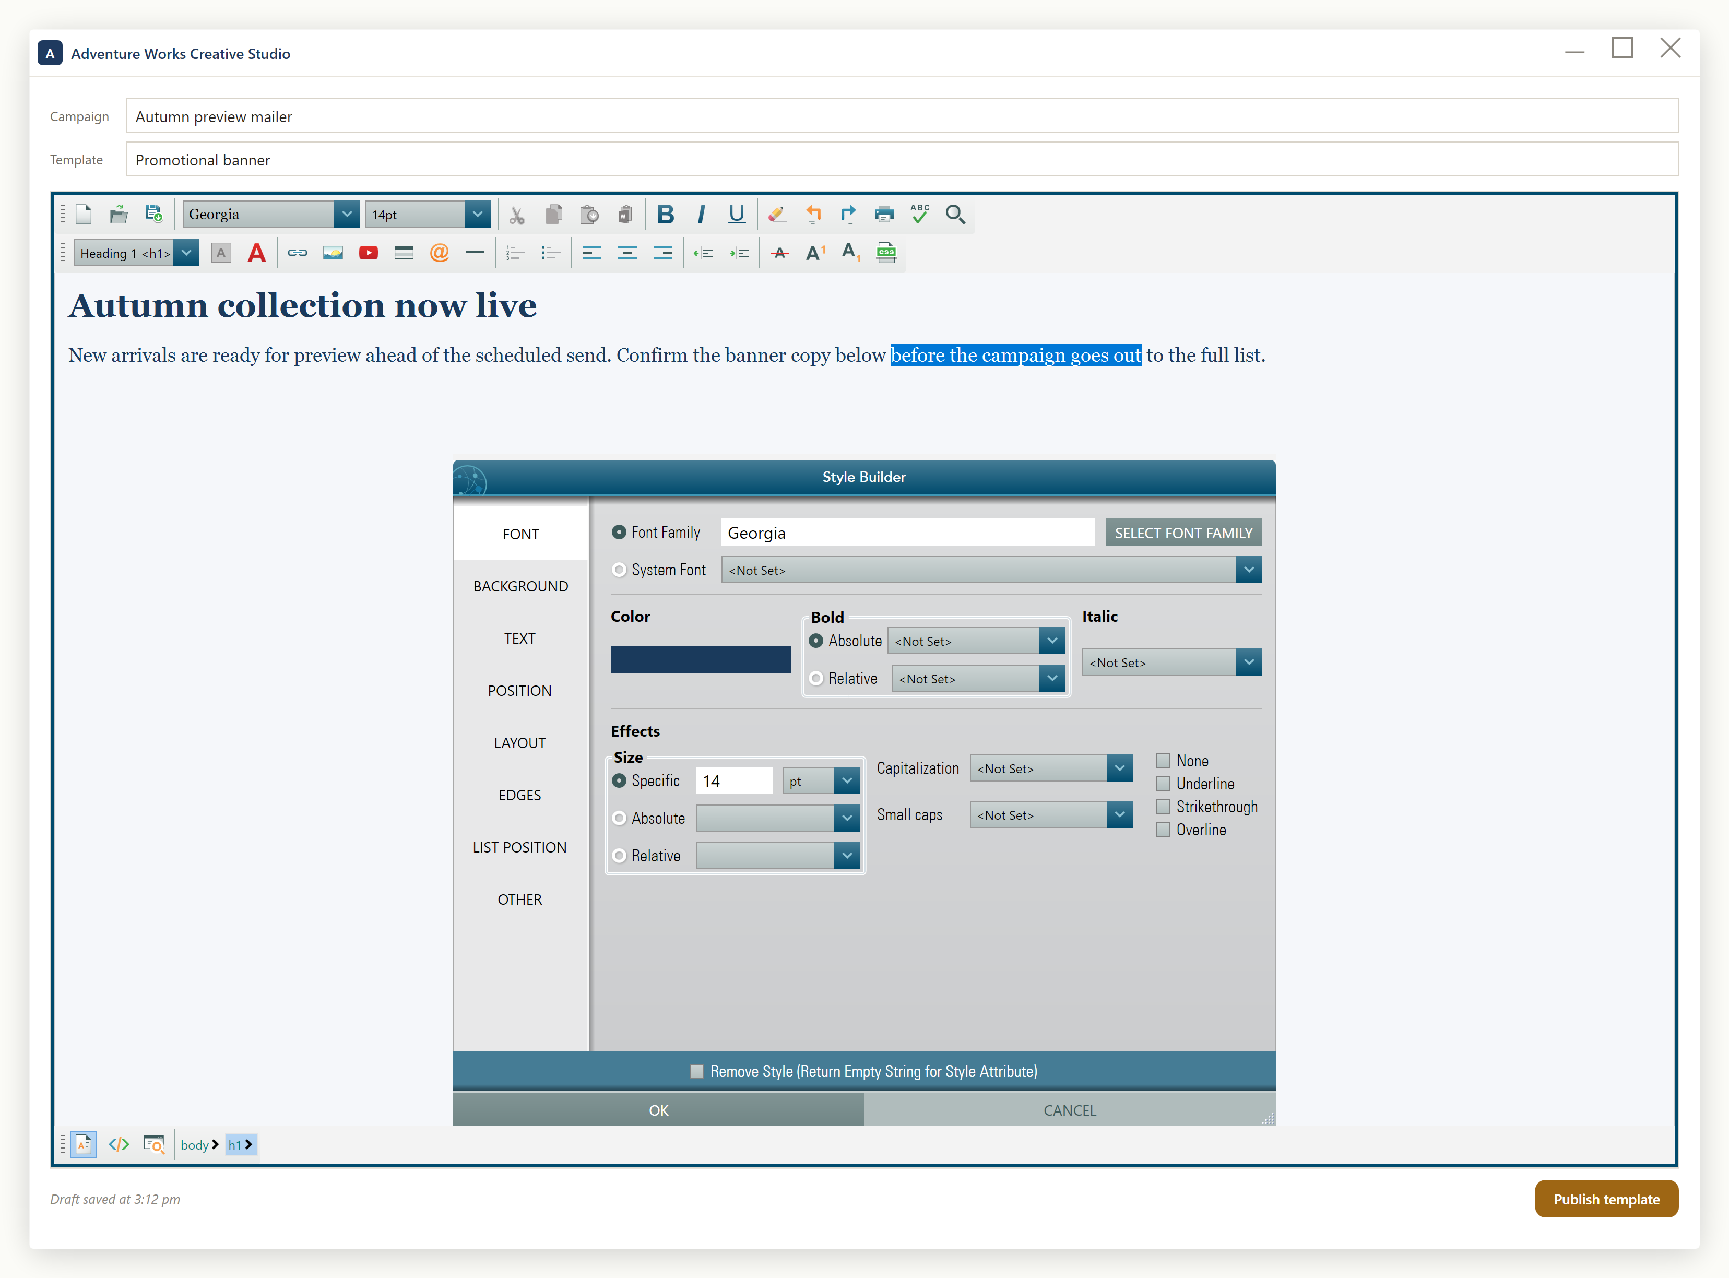Select the System Font radio button
The height and width of the screenshot is (1278, 1729).
pos(619,570)
